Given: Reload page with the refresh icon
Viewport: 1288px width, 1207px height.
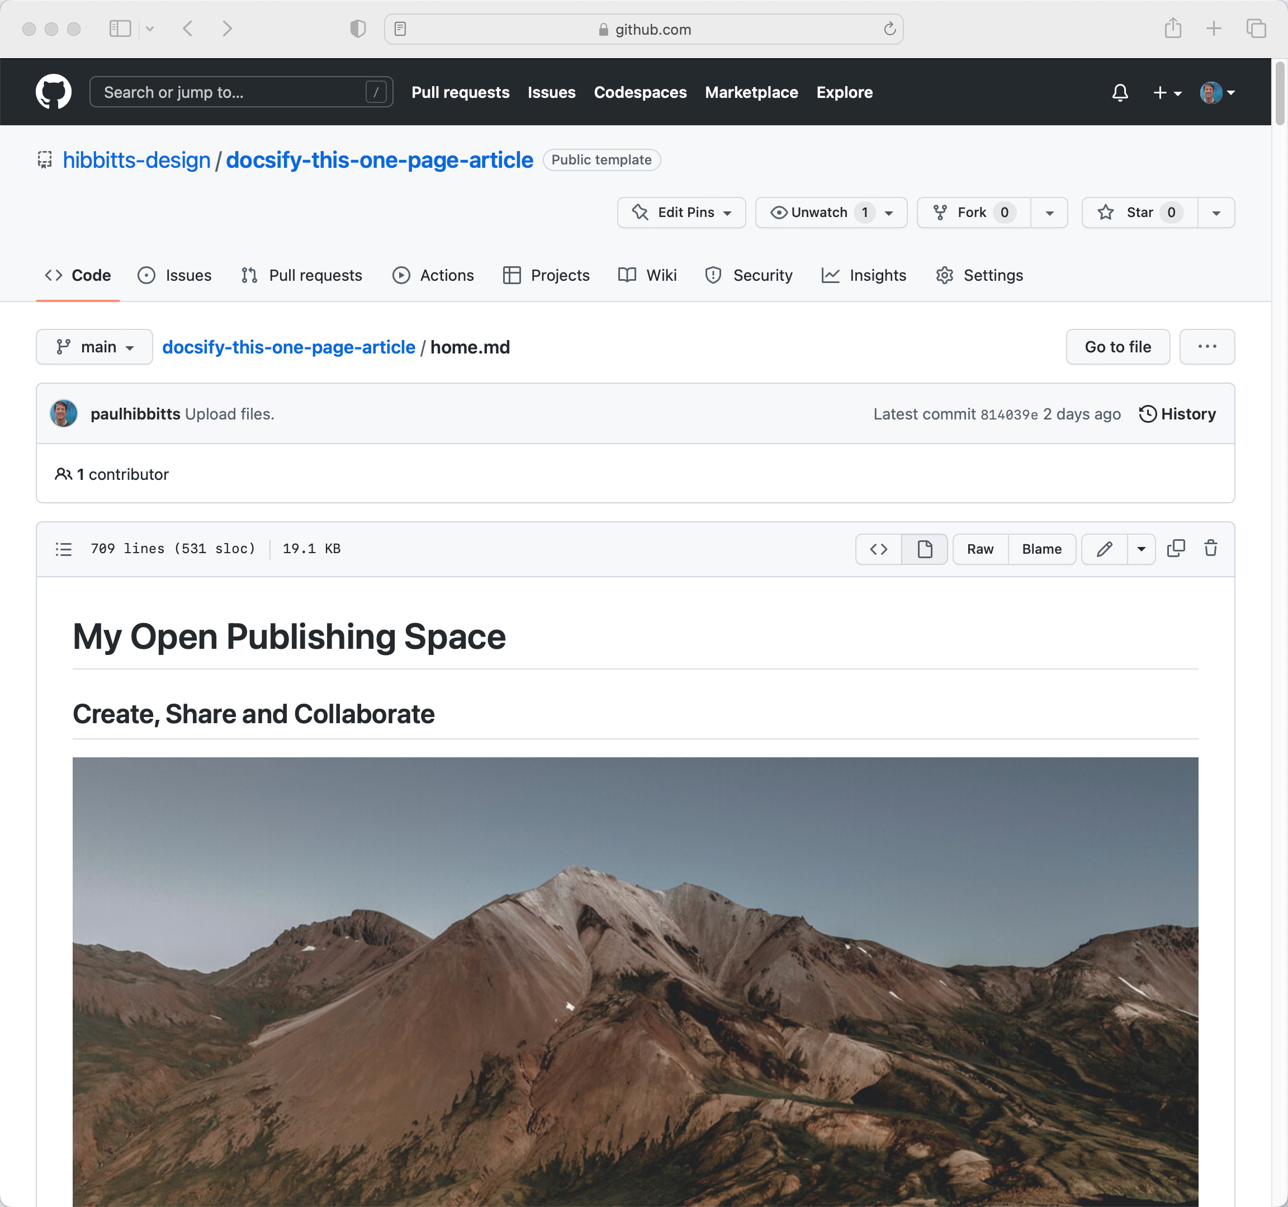Looking at the screenshot, I should pos(889,29).
